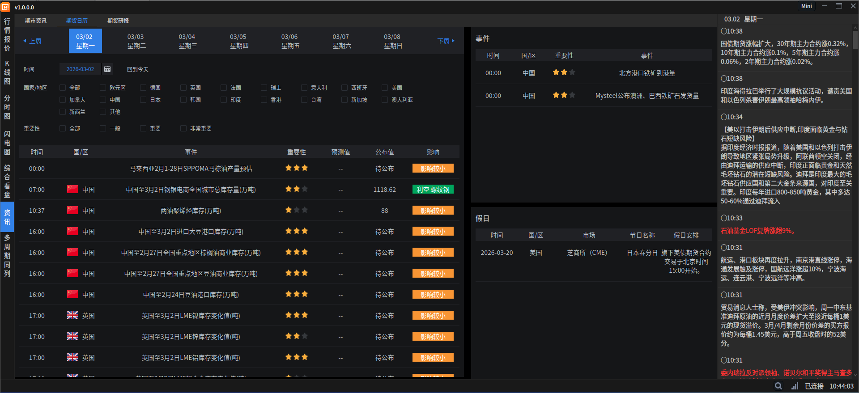The height and width of the screenshot is (393, 859).
Task: Check the 日本 checkbox
Action: [x=143, y=100]
